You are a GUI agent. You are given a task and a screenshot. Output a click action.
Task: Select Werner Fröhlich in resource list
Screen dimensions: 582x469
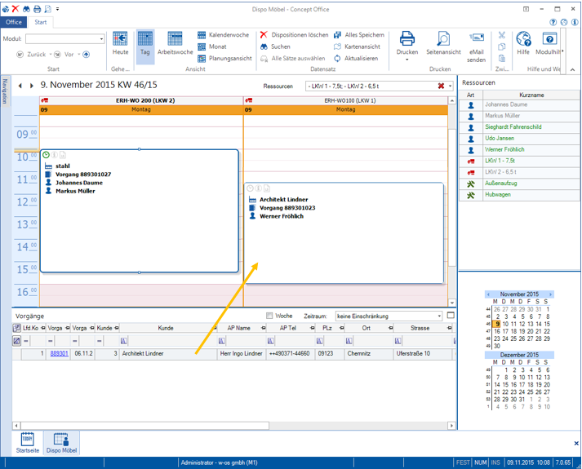click(x=504, y=150)
